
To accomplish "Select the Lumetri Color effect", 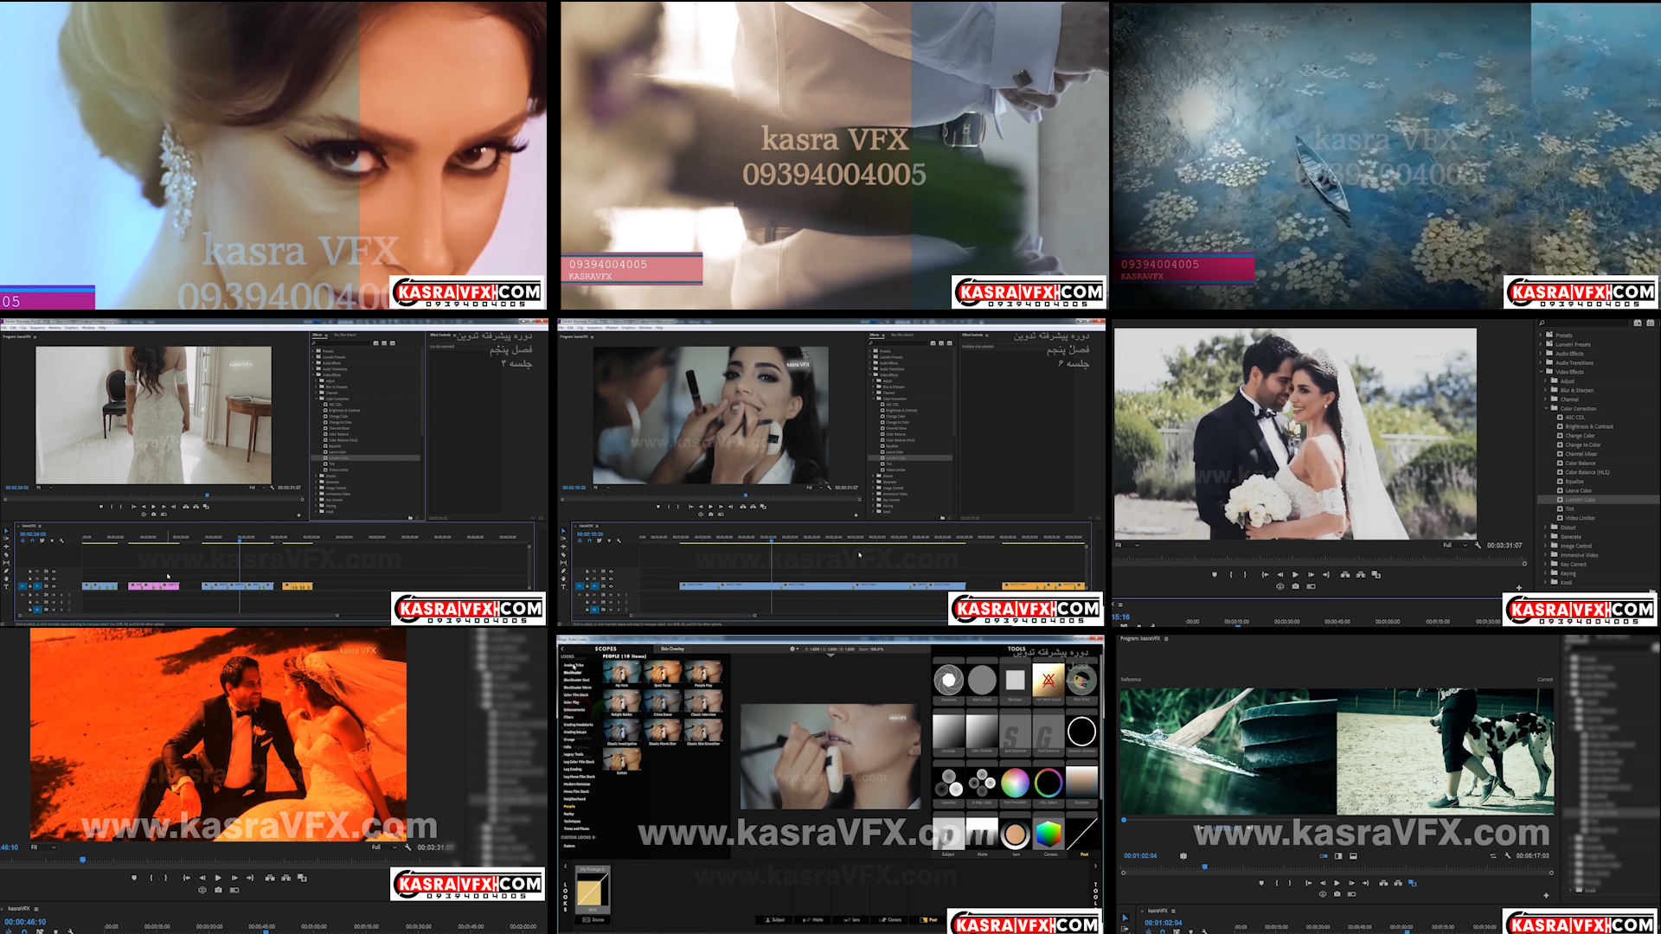I will (1580, 500).
